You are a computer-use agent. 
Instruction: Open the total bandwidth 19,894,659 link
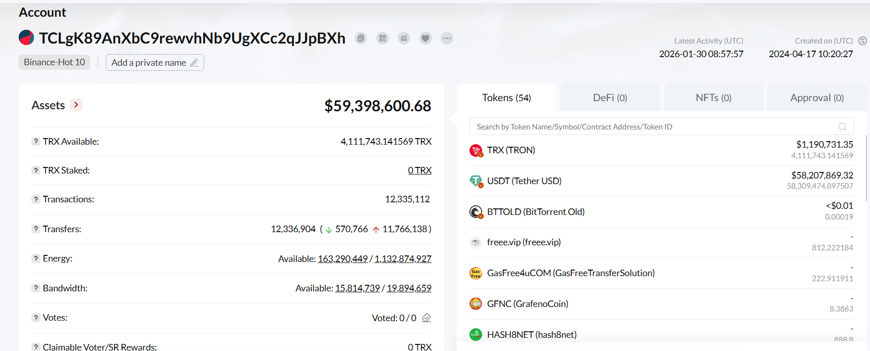[x=409, y=288]
